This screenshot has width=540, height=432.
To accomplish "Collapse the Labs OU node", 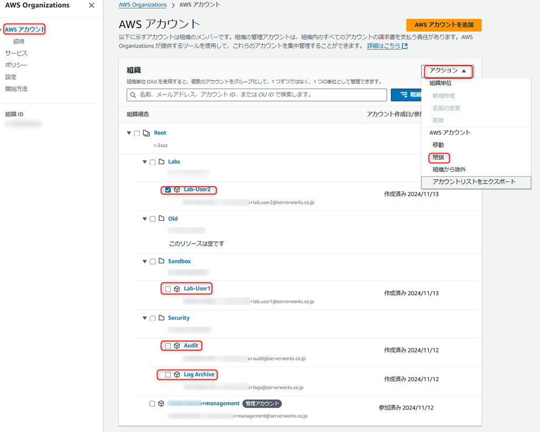I will pos(144,161).
